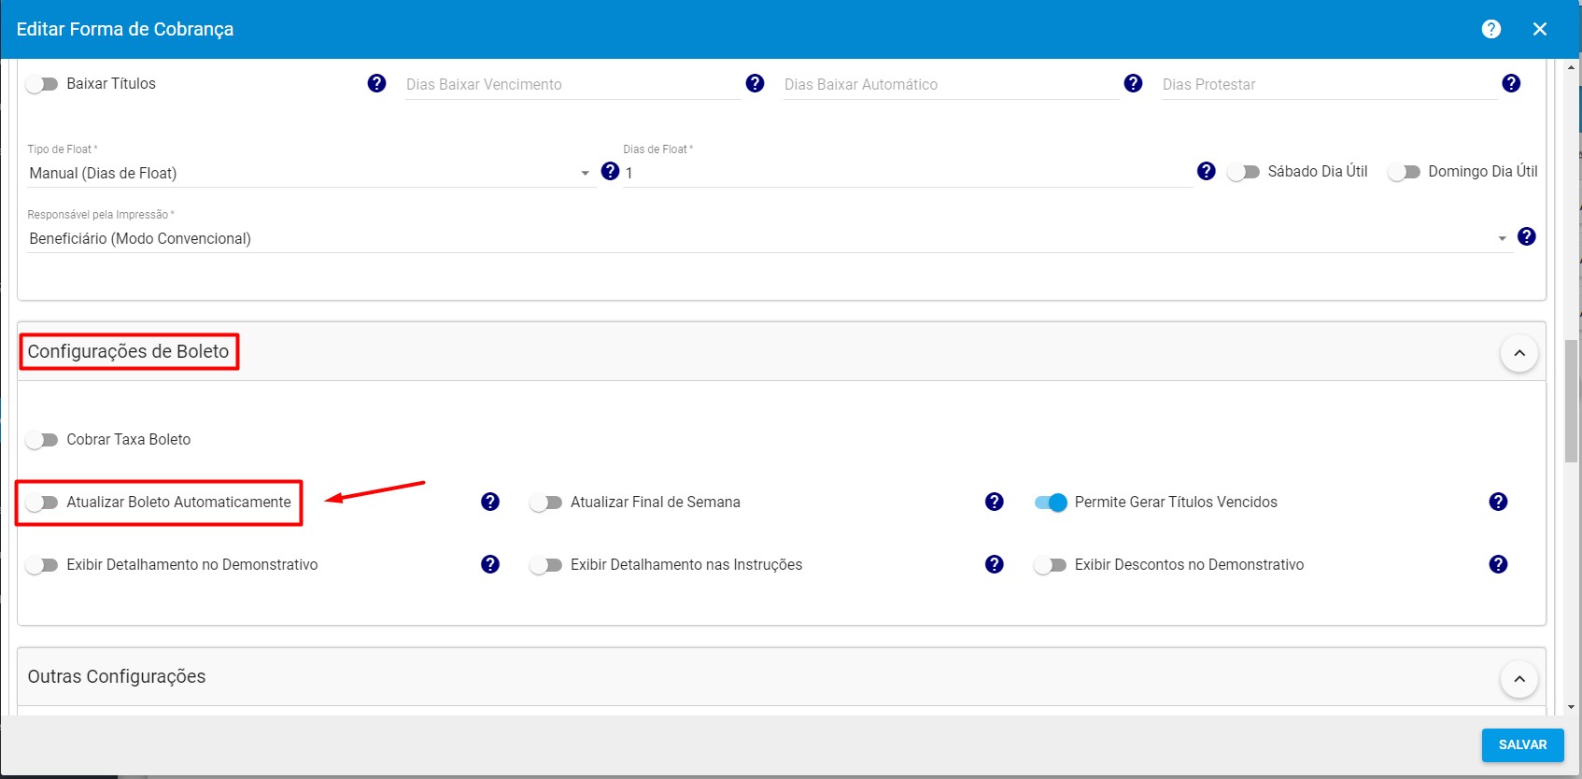Open the Tipo de Float dropdown
This screenshot has height=779, width=1582.
coord(311,173)
